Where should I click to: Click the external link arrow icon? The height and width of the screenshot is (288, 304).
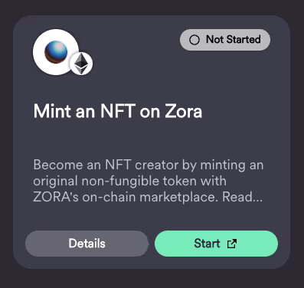click(x=232, y=244)
